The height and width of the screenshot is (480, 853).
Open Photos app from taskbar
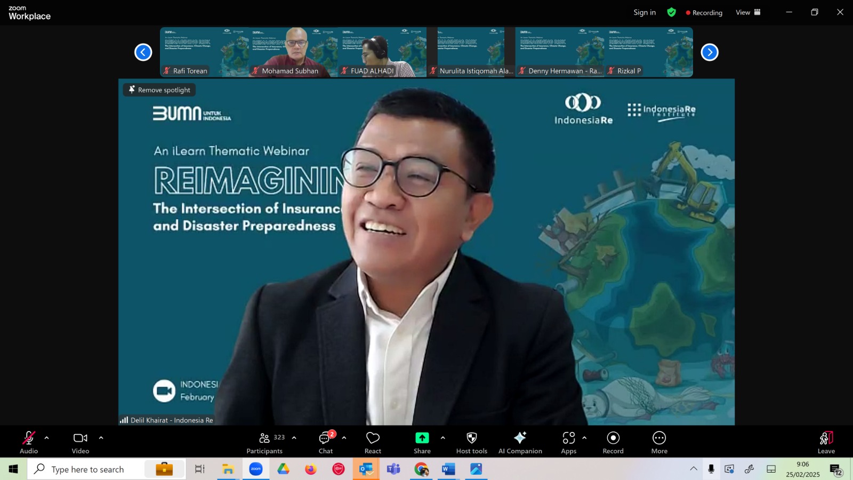click(476, 469)
